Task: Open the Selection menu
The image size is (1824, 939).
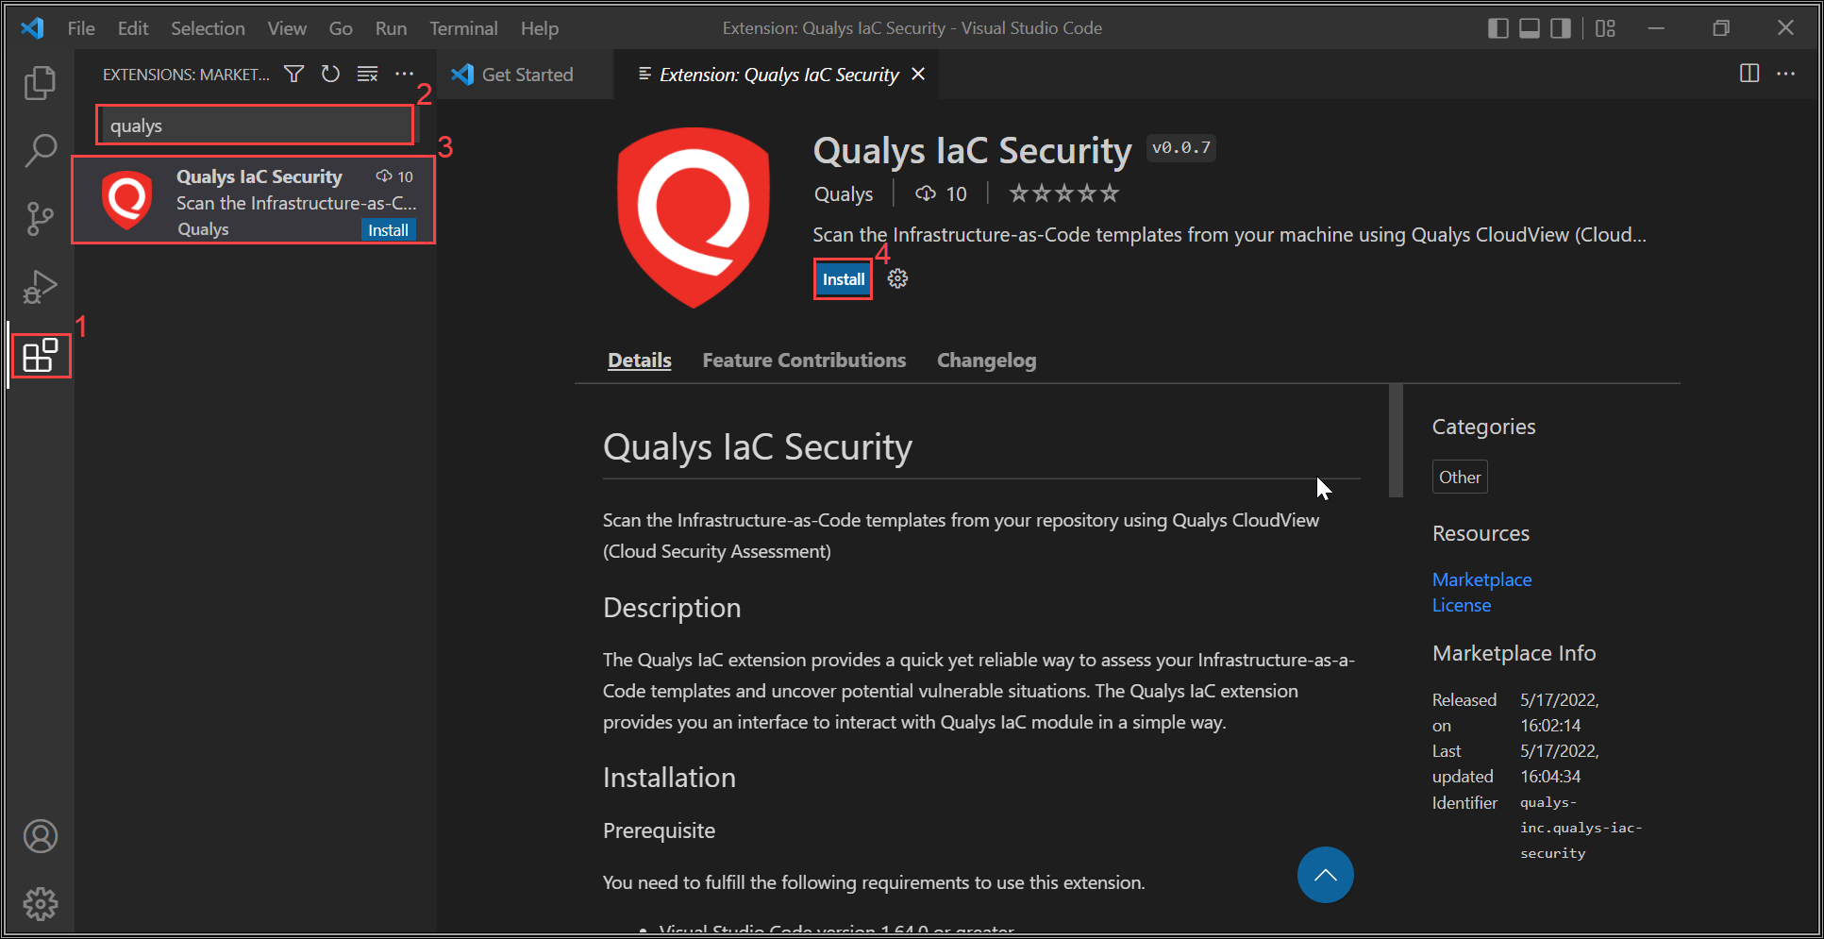Action: [x=208, y=28]
